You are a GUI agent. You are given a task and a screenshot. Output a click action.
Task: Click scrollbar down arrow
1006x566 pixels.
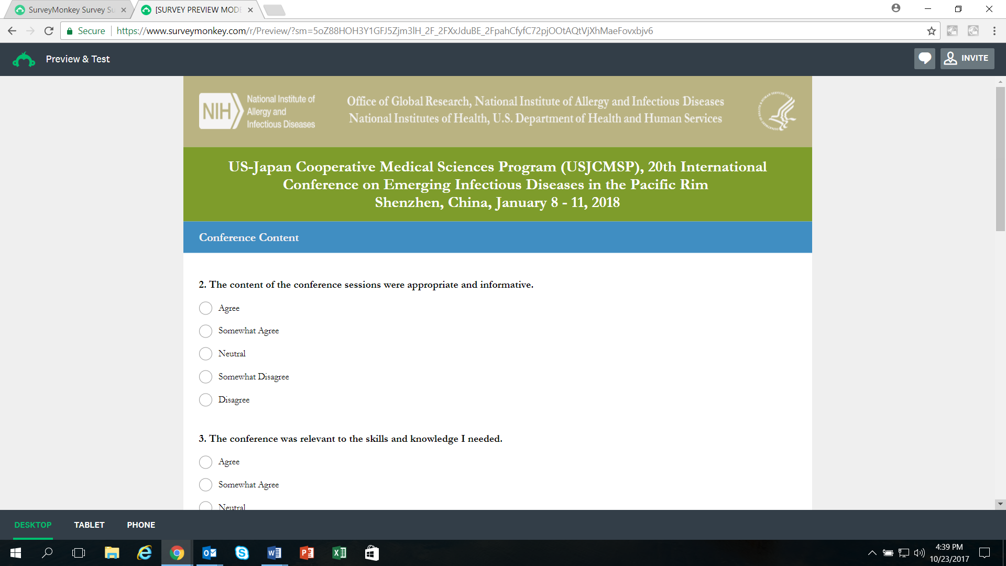1000,504
